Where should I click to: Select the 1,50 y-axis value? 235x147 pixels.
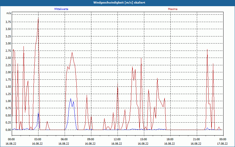(8, 87)
